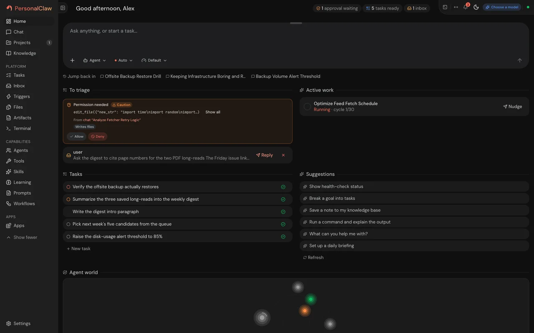Screen dimensions: 534x333
Task: Mark "Verify the offsite backup actually restores" complete
Action: tap(283, 187)
